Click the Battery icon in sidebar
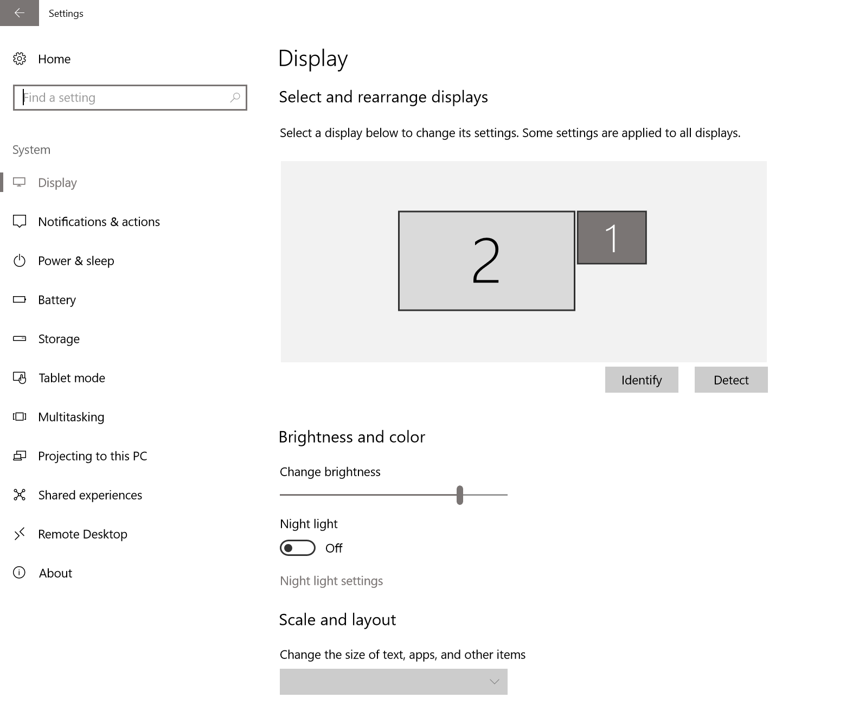This screenshot has height=704, width=846. 20,299
